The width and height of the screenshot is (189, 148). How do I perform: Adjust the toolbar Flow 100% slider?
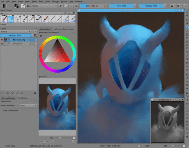pos(122,6)
